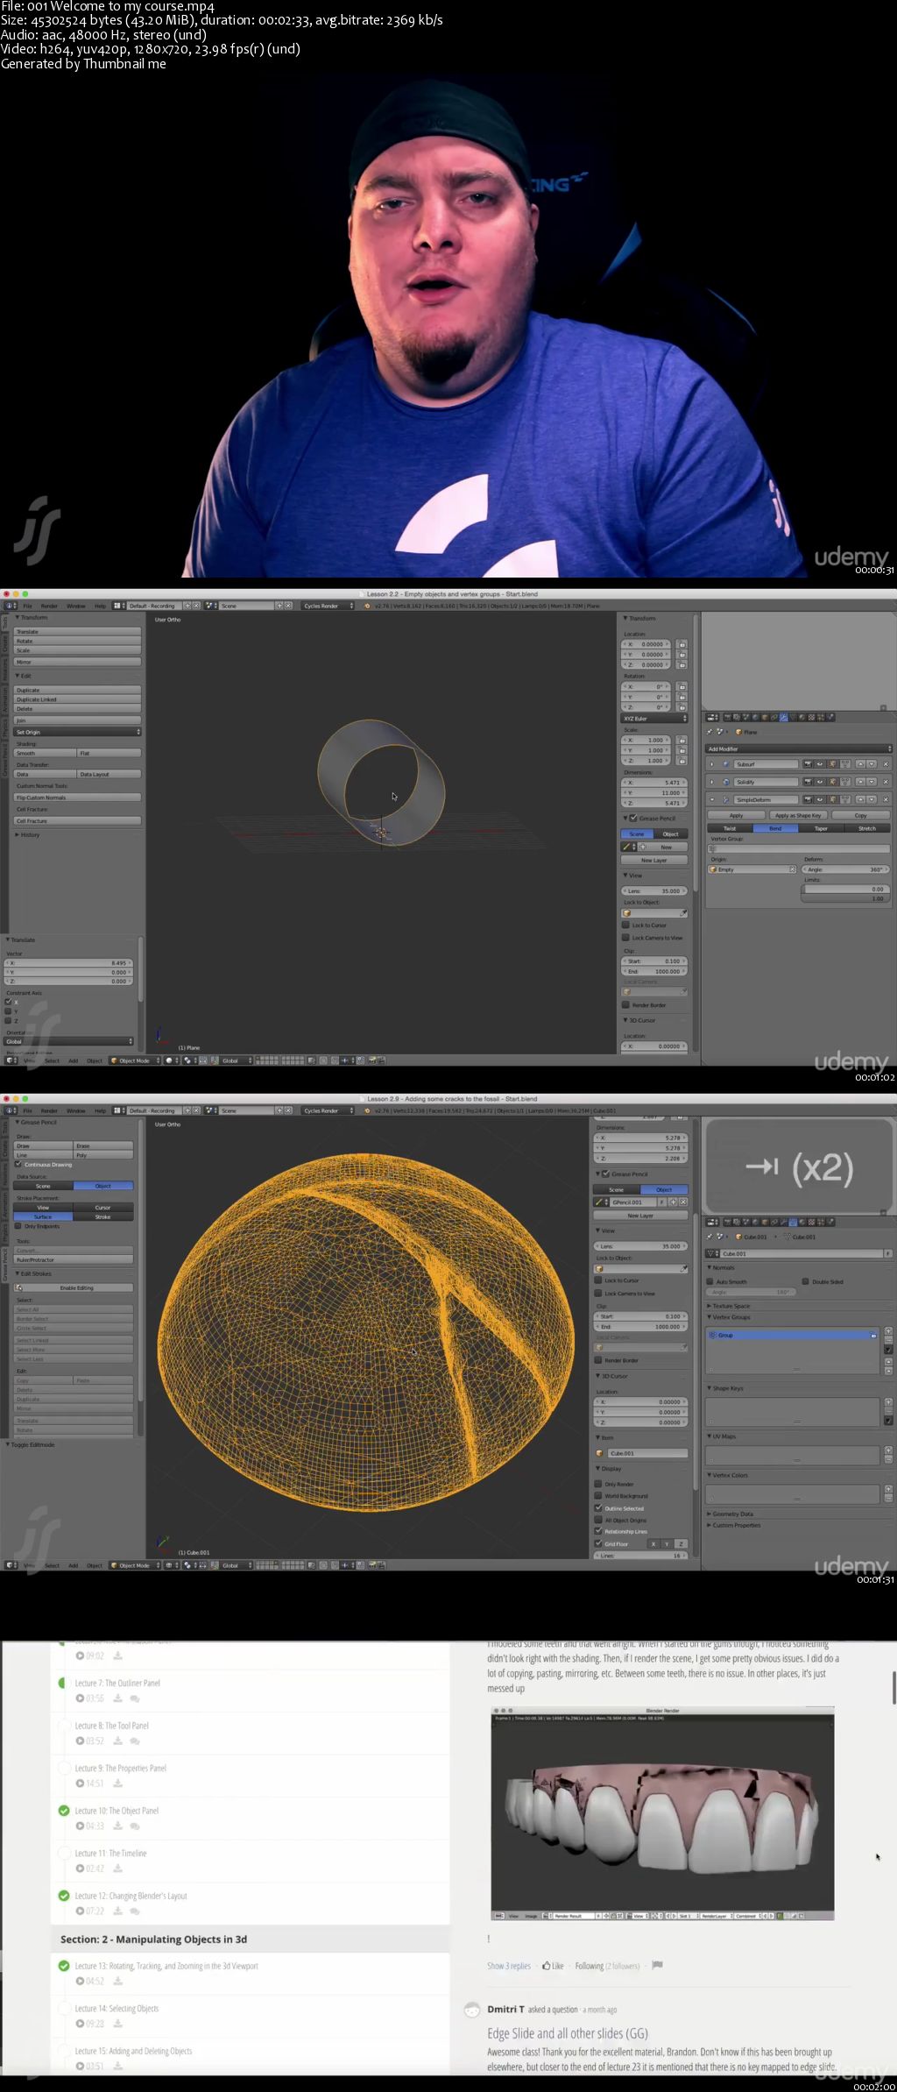Open the teeth render screenshot thumbnail

point(662,1814)
